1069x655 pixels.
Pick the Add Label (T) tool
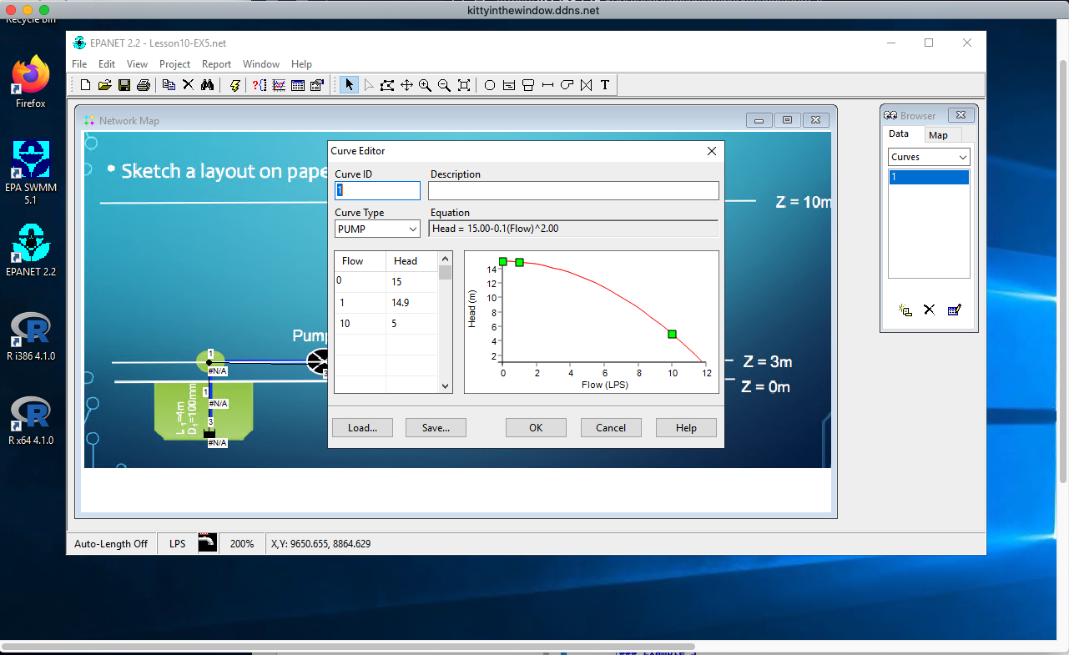605,85
